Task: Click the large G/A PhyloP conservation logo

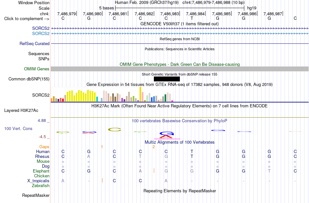Action: pyautogui.click(x=167, y=135)
